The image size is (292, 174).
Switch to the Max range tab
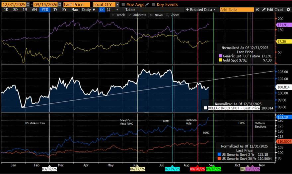pyautogui.click(x=75, y=10)
